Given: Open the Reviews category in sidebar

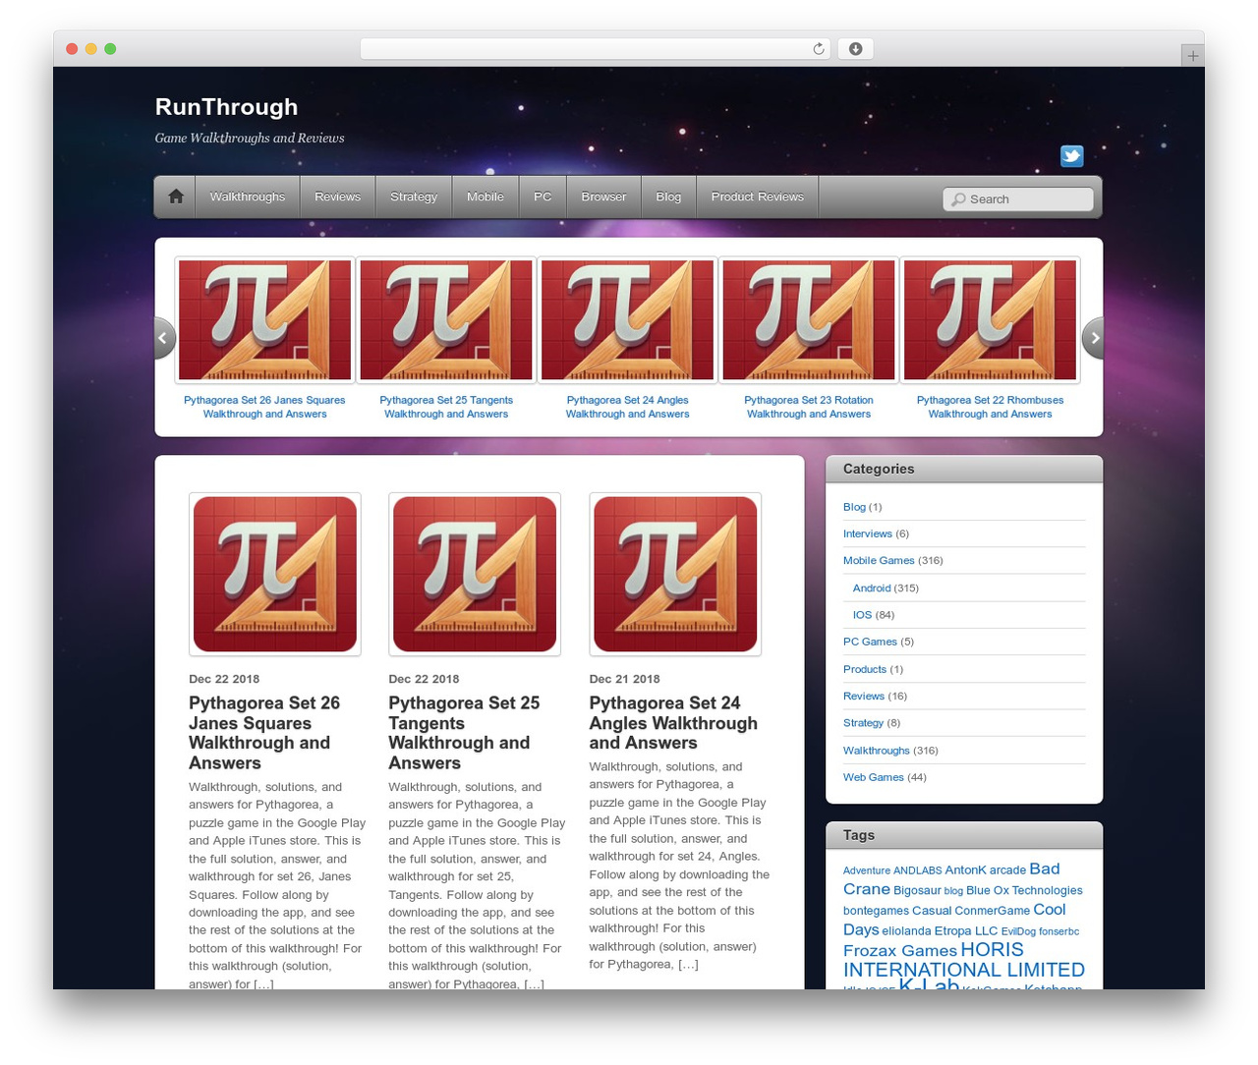Looking at the screenshot, I should tap(864, 696).
